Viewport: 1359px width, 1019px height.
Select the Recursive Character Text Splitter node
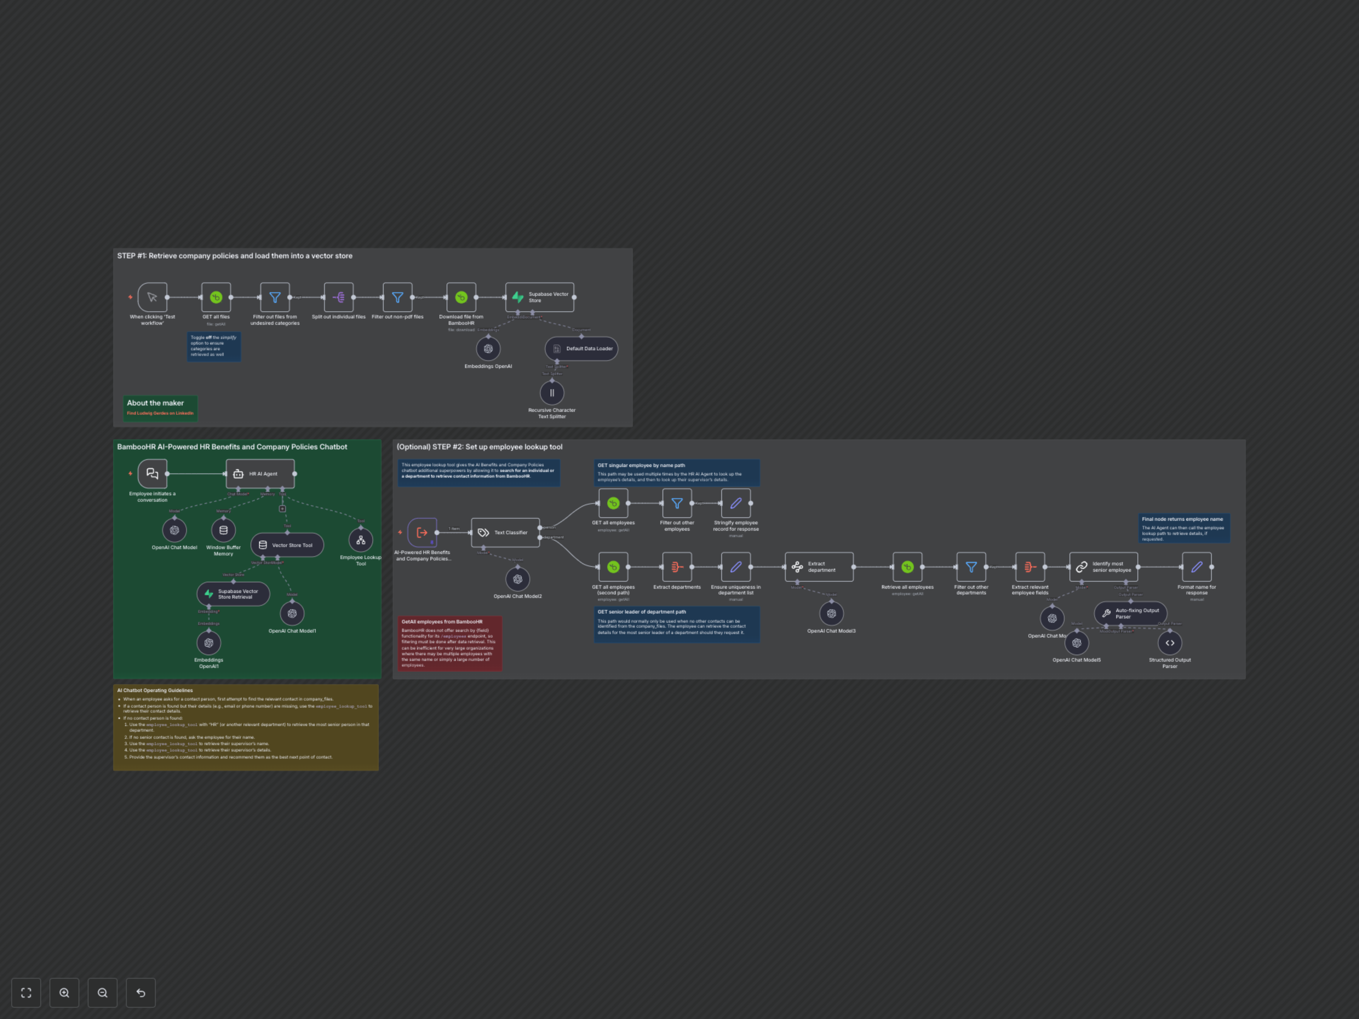point(552,392)
